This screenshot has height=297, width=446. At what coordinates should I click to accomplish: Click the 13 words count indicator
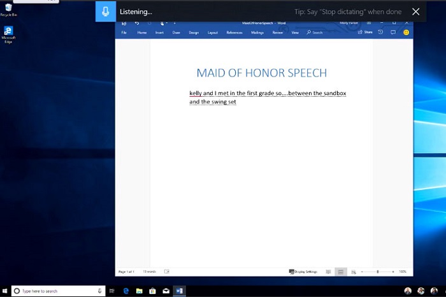click(149, 272)
